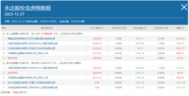
Task: Click the 营业部名称 column header
Action: point(47,28)
